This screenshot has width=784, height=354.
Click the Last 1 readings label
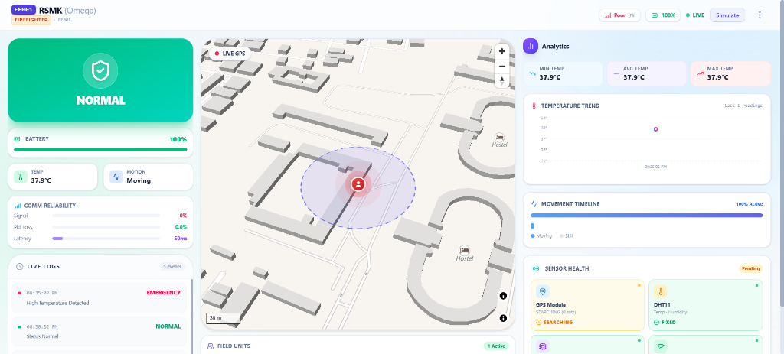click(x=743, y=106)
